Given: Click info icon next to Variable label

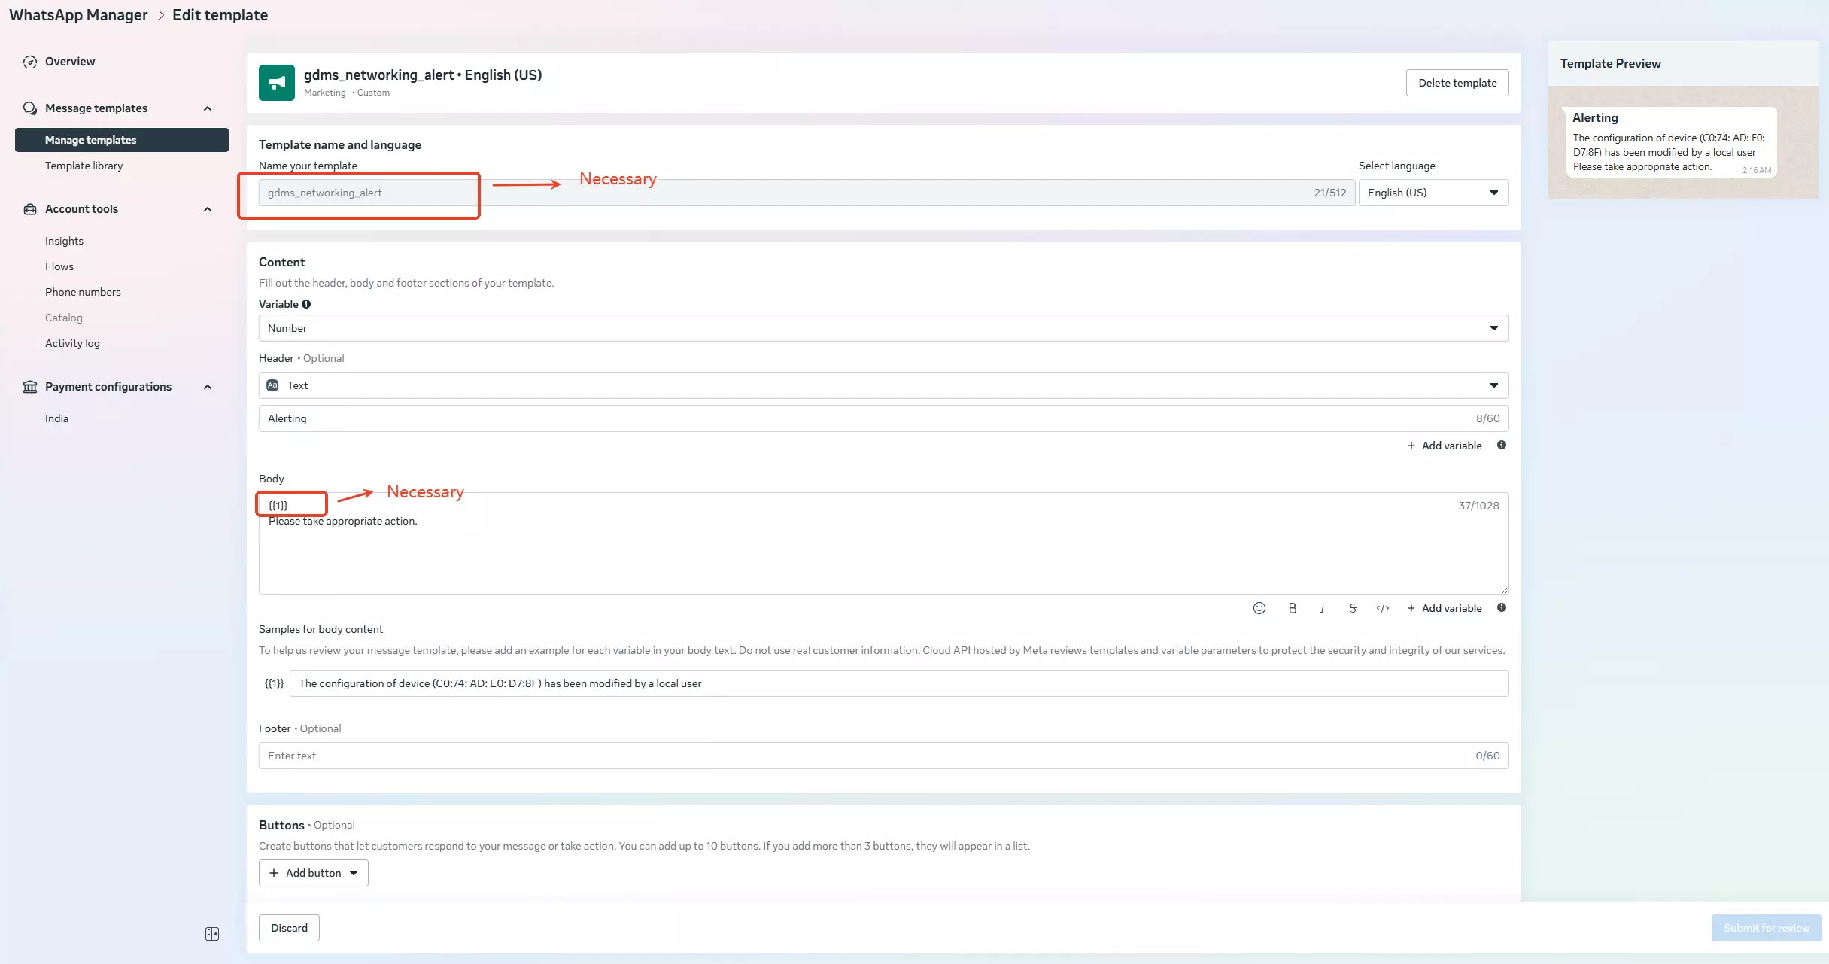Looking at the screenshot, I should coord(306,304).
